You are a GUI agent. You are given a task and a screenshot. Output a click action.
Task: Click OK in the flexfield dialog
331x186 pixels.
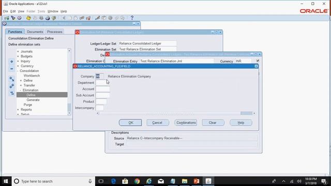(130, 123)
